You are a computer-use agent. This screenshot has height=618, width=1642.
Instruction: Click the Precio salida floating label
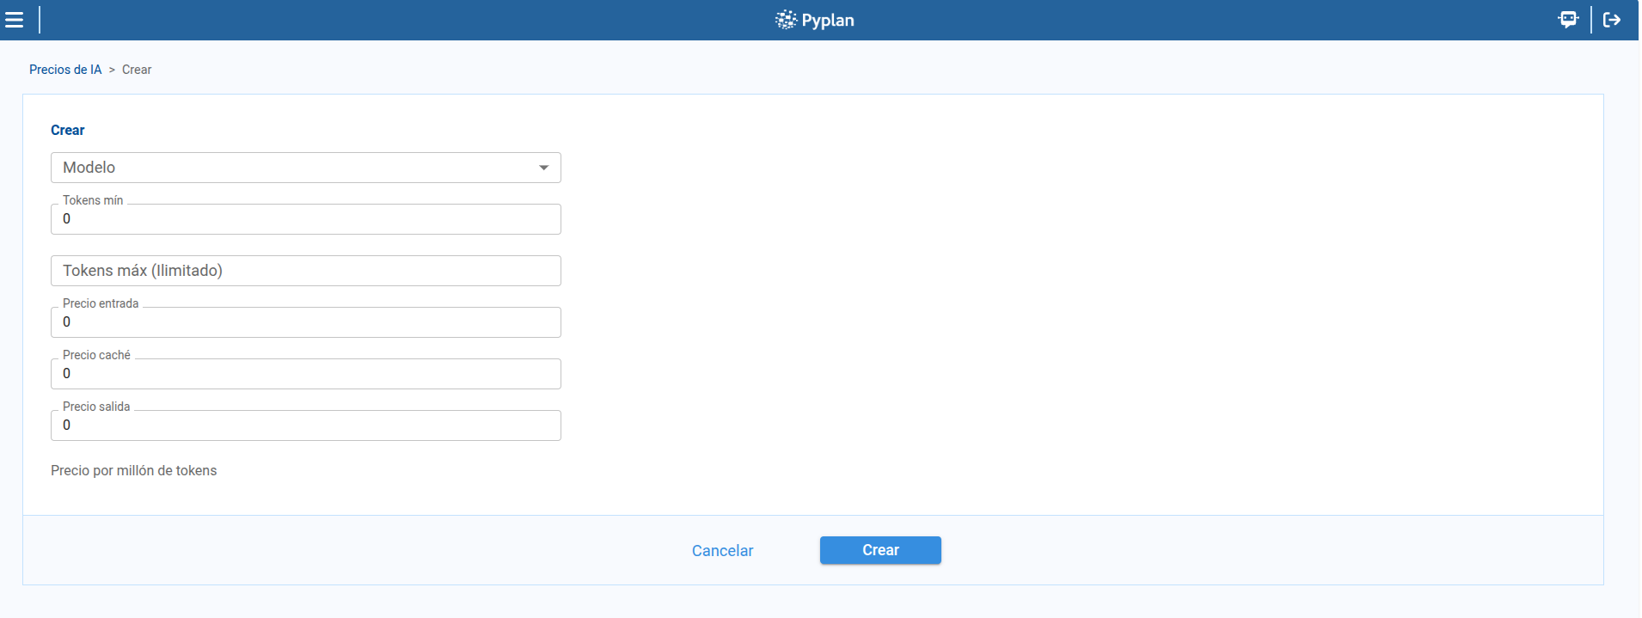(96, 407)
